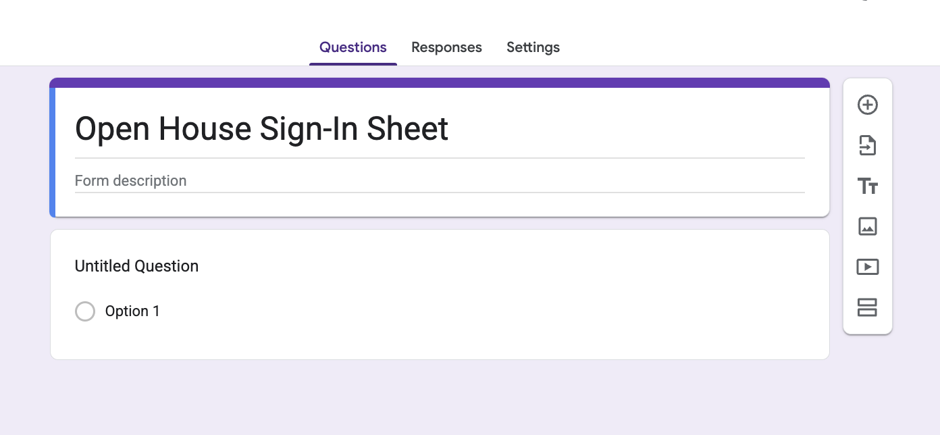Add a new section using the section icon

tap(867, 307)
